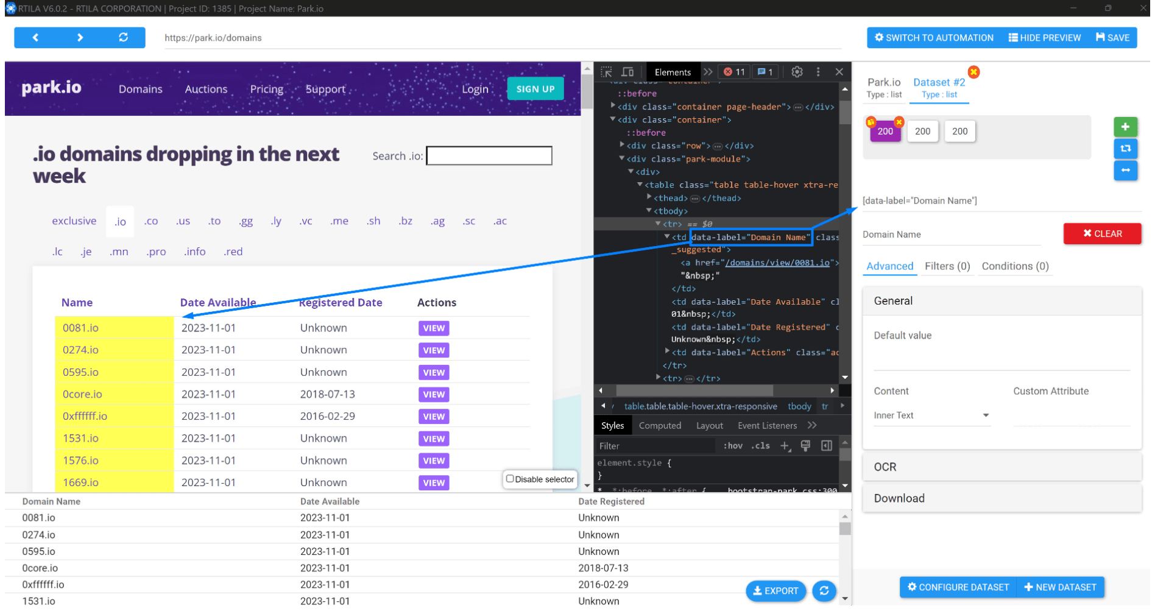This screenshot has height=611, width=1152.
Task: Toggle the DevTools device toolbar icon
Action: [x=627, y=72]
